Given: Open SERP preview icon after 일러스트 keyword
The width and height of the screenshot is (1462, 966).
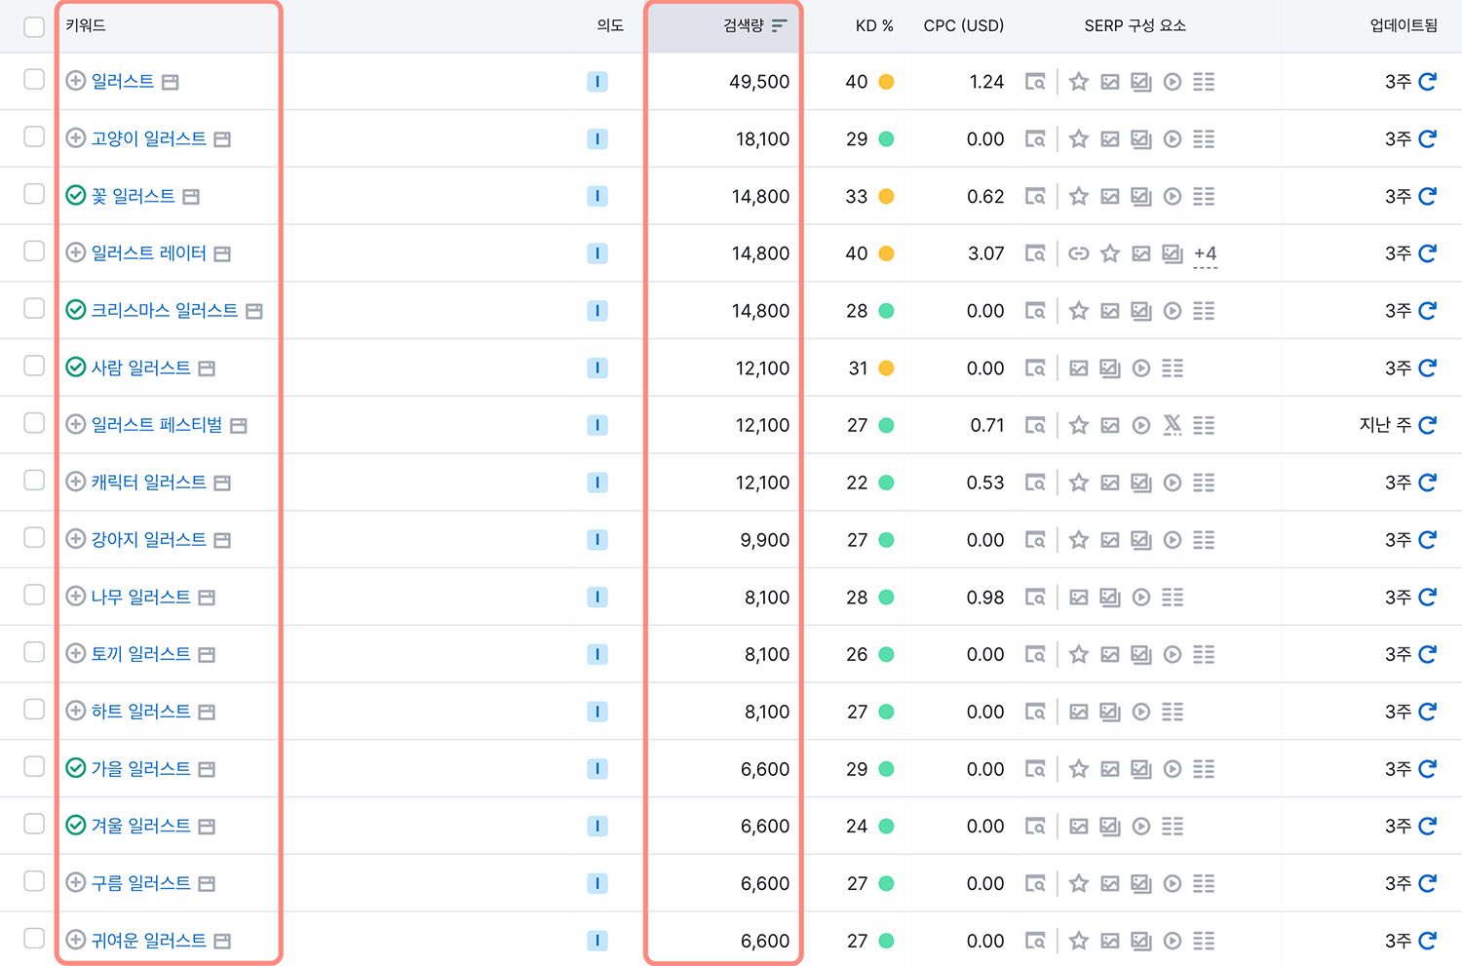Looking at the screenshot, I should pos(170,83).
